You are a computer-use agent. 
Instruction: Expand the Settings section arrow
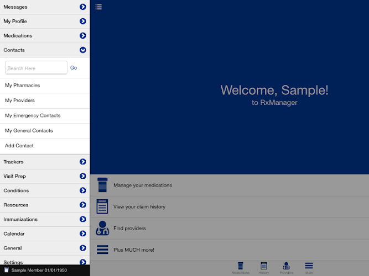pyautogui.click(x=83, y=262)
